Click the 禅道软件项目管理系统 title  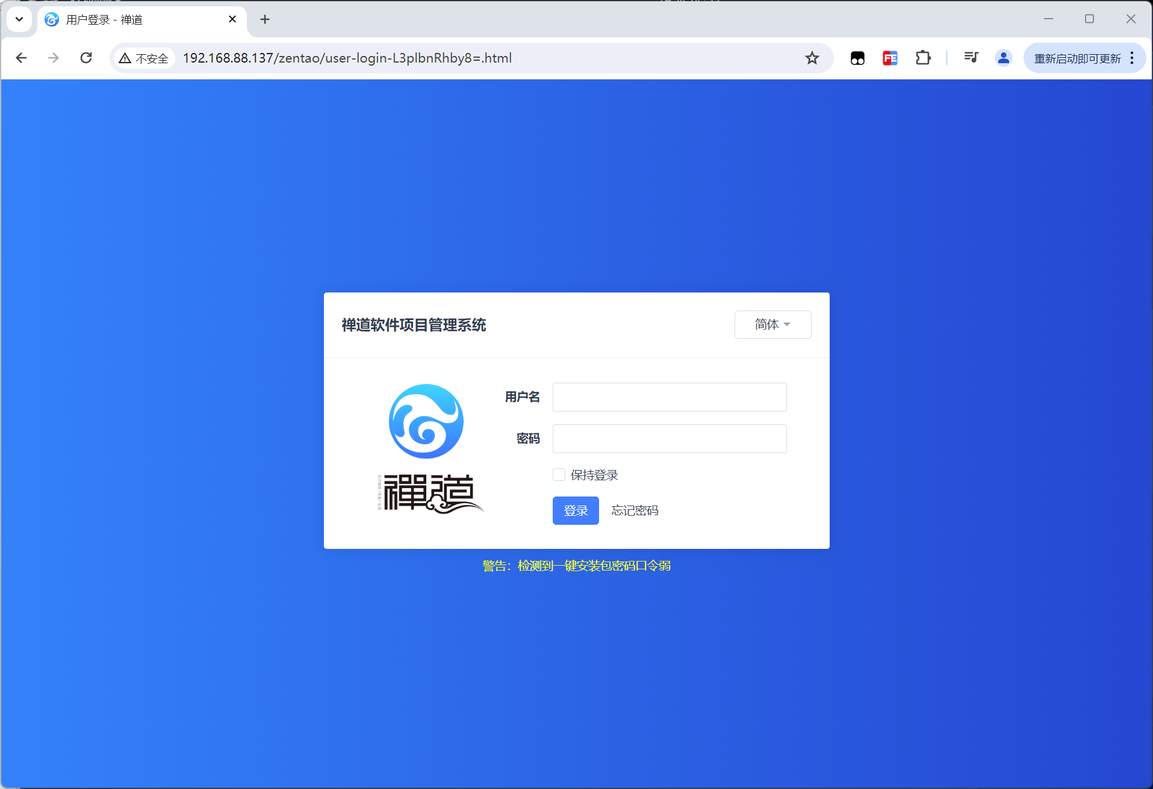tap(414, 325)
